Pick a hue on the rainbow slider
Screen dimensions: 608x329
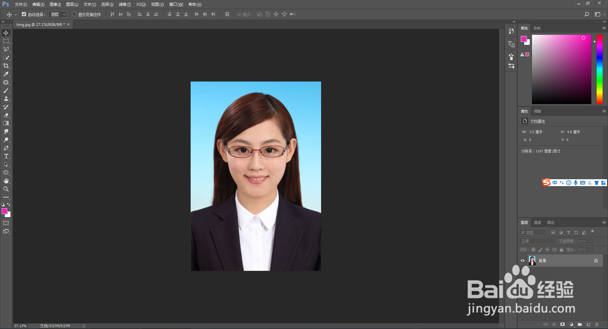pyautogui.click(x=599, y=69)
